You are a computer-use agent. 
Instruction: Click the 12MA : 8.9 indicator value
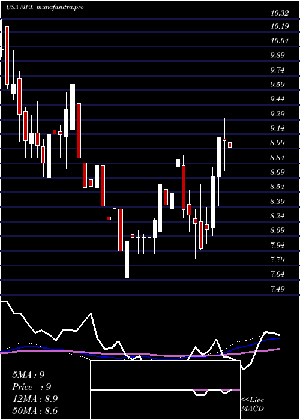(35, 399)
